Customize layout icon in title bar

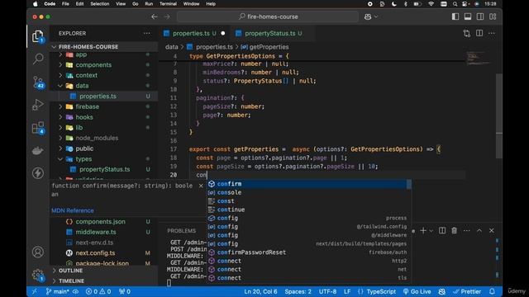493,16
